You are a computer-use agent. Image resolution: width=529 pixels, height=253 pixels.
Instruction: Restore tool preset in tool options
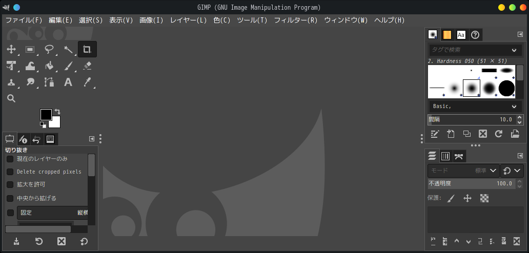[x=39, y=241]
